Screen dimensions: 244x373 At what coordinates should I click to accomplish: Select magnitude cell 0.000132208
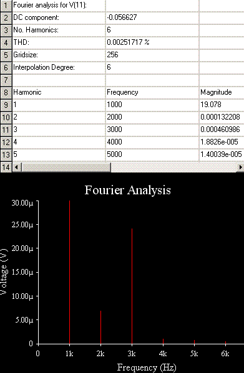coord(222,118)
